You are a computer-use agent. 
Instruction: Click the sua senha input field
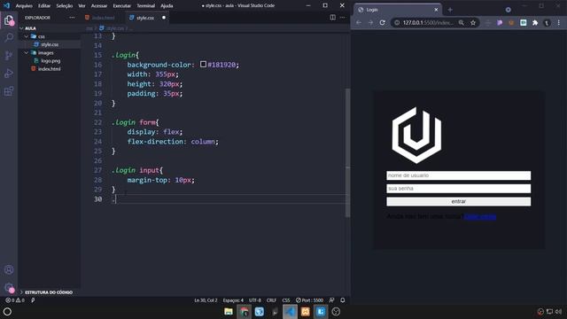click(459, 189)
